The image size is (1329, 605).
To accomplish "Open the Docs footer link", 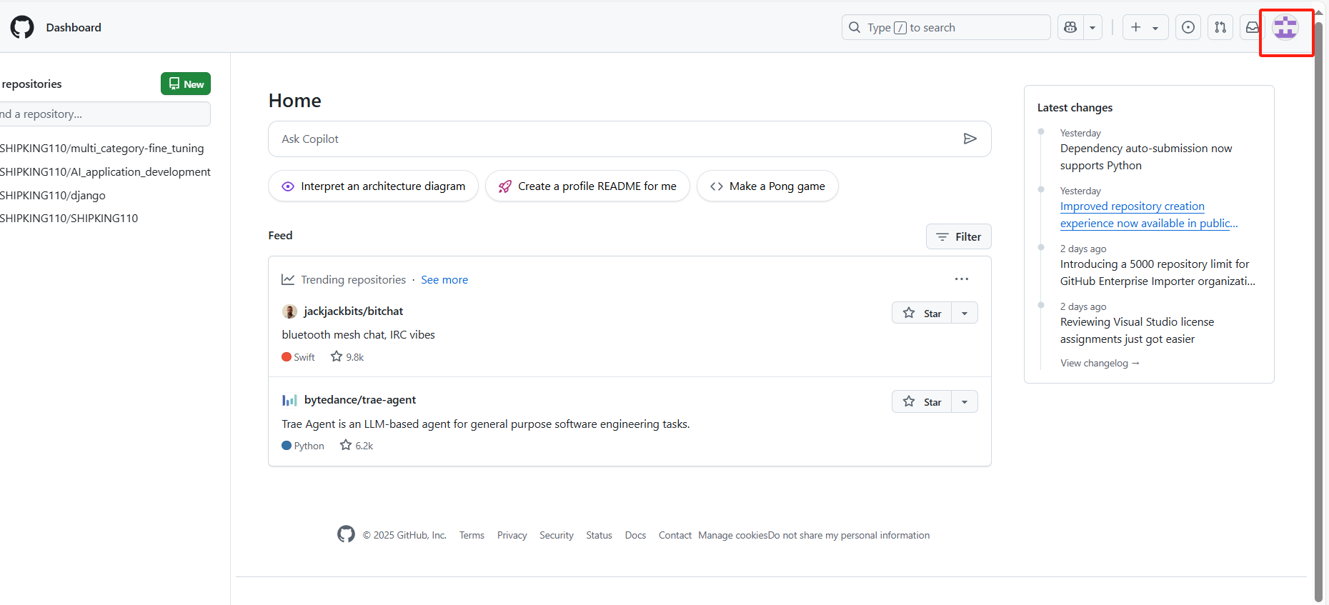I will (635, 535).
